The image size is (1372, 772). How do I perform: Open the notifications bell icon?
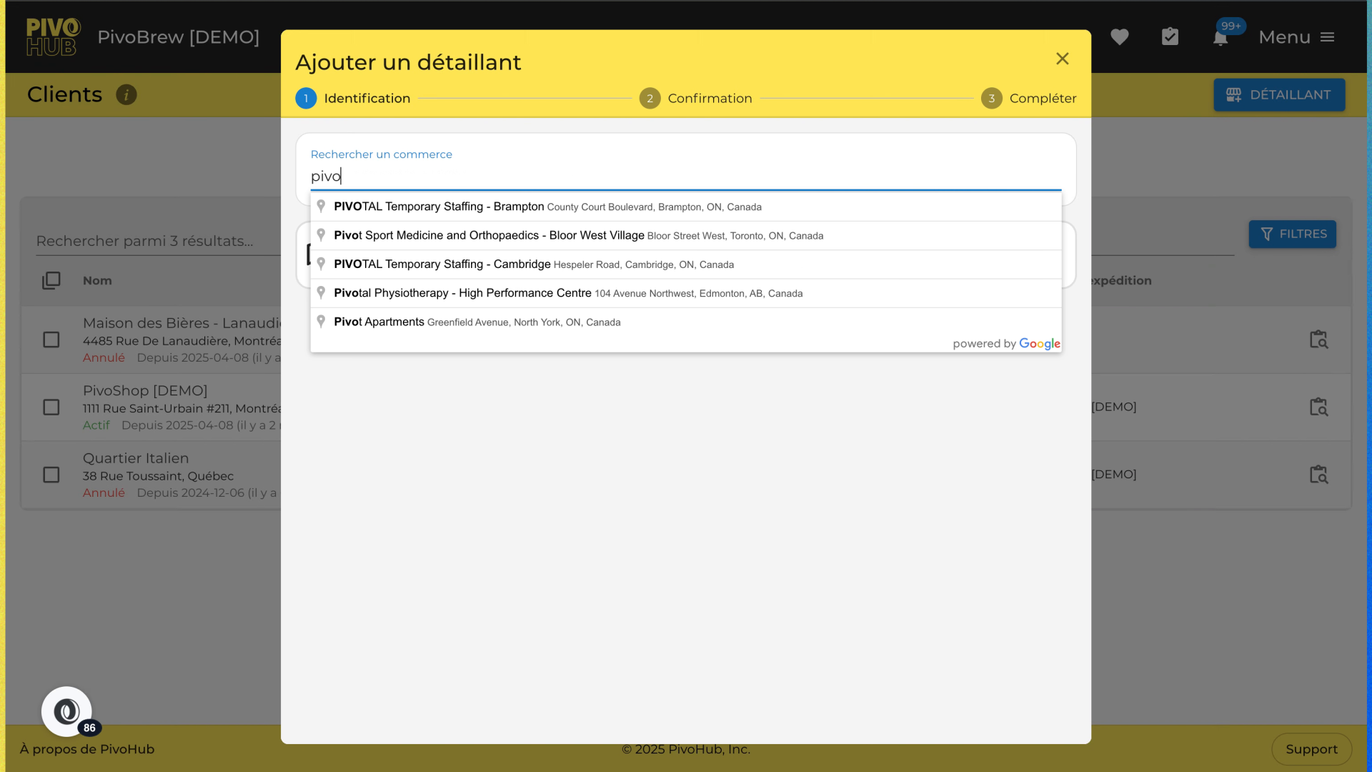click(x=1221, y=38)
